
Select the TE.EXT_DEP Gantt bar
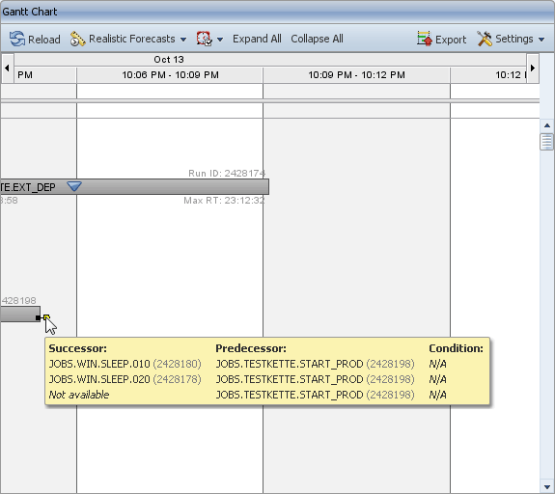click(x=134, y=186)
